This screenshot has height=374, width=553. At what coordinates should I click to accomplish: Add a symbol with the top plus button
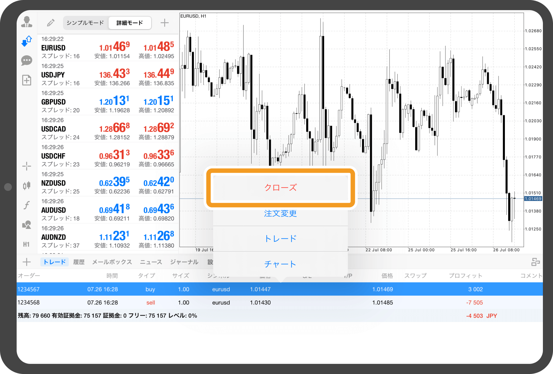165,23
